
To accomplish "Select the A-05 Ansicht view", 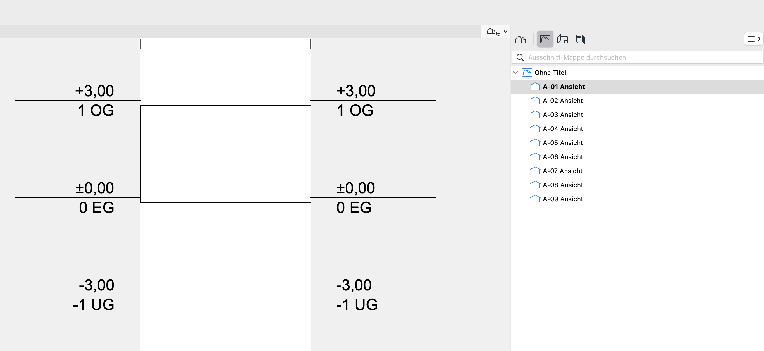I will [637, 143].
